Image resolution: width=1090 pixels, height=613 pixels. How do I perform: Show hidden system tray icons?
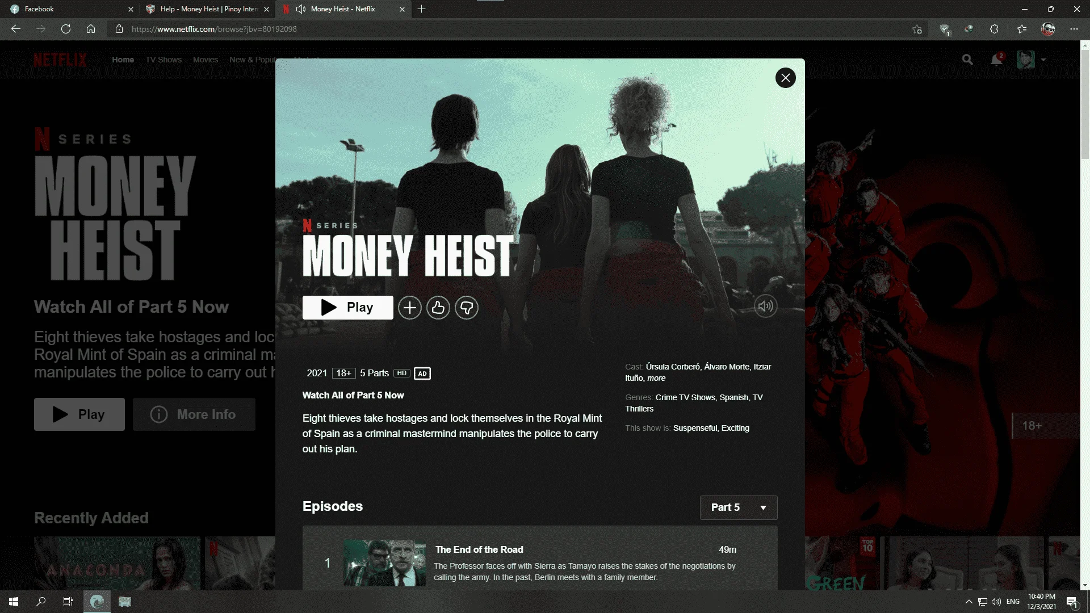(969, 602)
